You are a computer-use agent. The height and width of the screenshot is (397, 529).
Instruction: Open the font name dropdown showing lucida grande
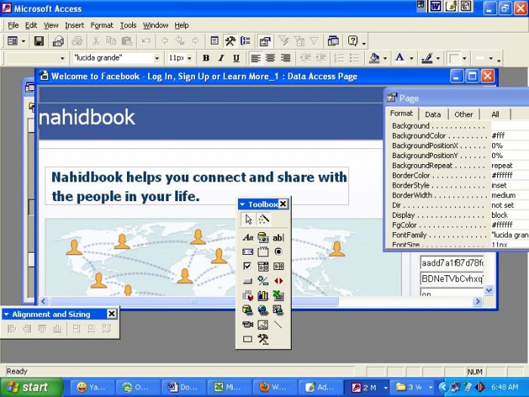coord(157,58)
